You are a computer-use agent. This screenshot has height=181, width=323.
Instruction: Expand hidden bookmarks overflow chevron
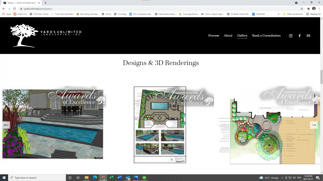(x=279, y=14)
